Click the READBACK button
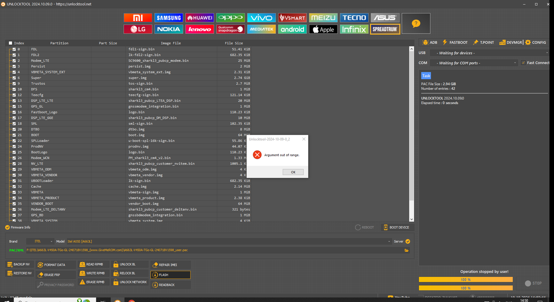Screen dimensions: 554x302 pos(170,285)
